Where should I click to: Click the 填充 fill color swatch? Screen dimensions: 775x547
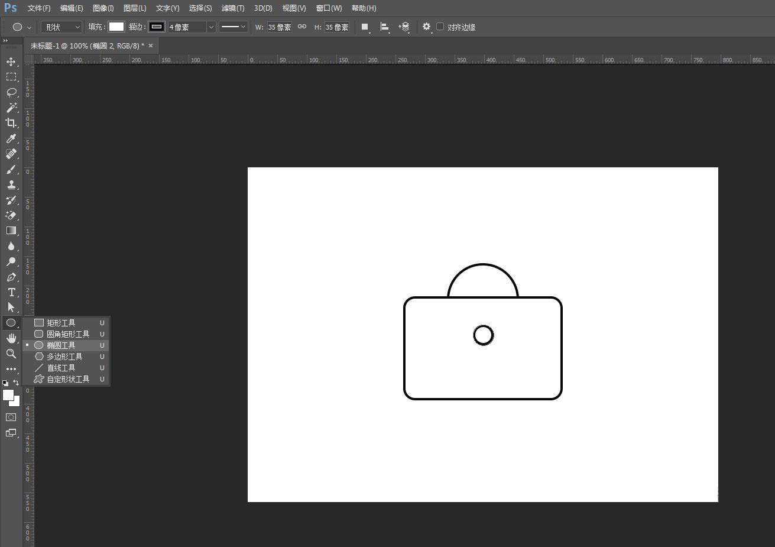(116, 27)
